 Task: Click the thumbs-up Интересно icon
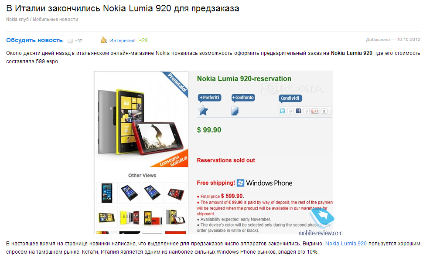(104, 40)
